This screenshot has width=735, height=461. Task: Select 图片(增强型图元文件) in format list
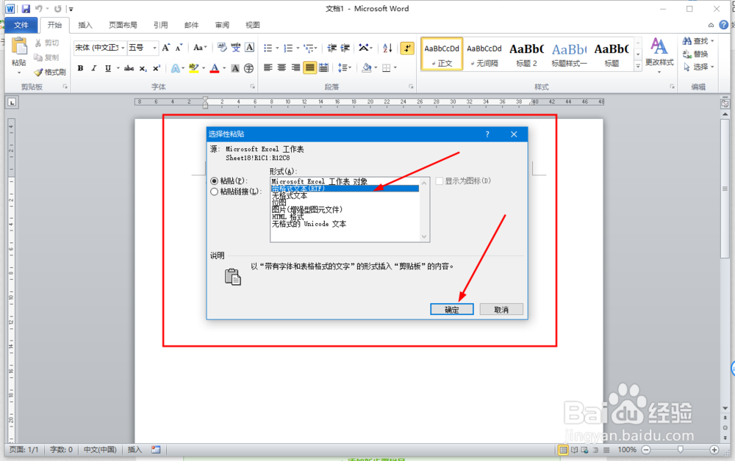tap(307, 210)
